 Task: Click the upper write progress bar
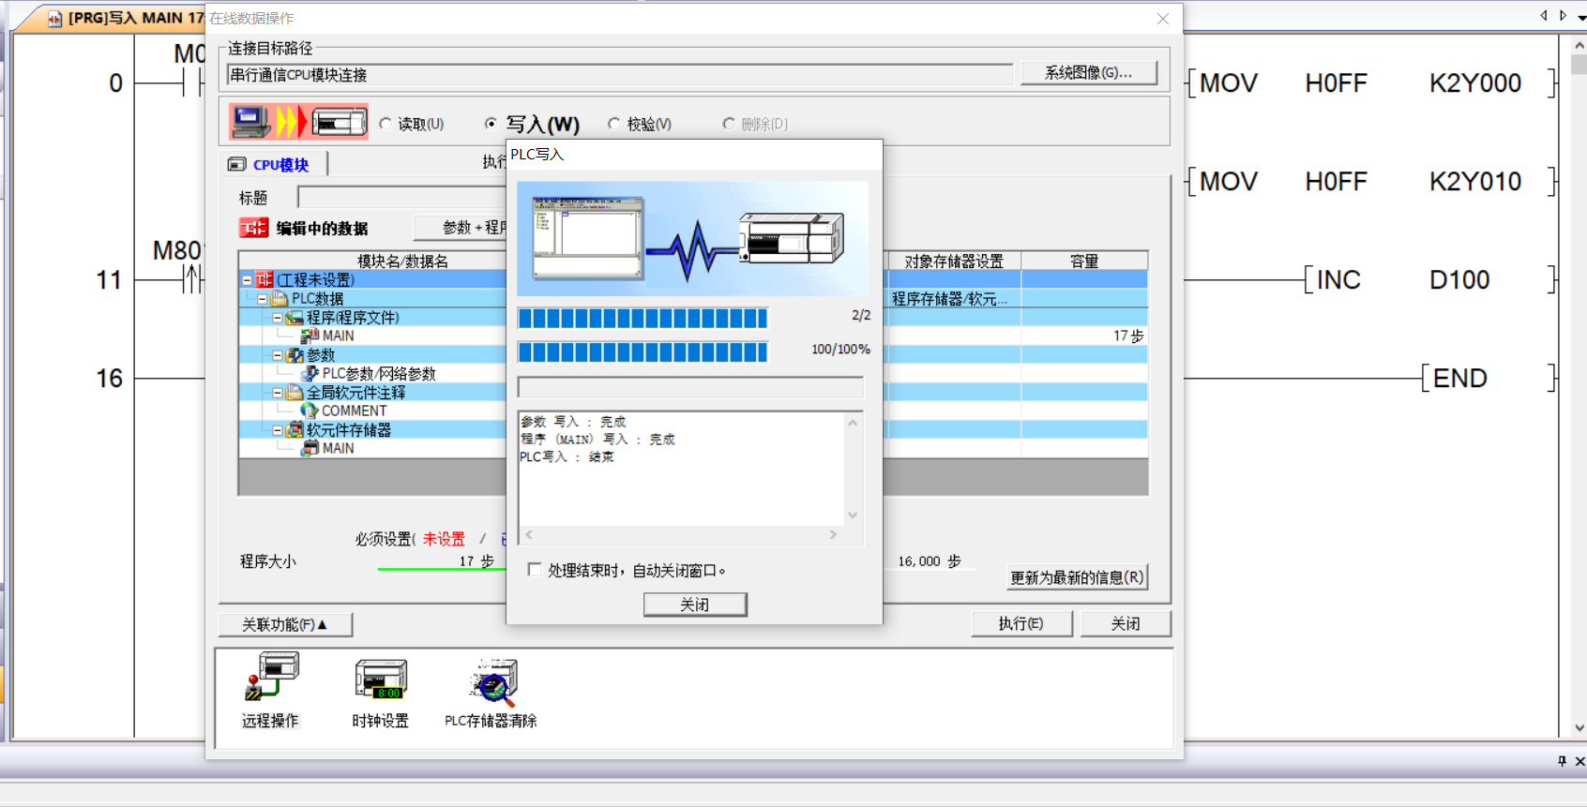tap(642, 319)
